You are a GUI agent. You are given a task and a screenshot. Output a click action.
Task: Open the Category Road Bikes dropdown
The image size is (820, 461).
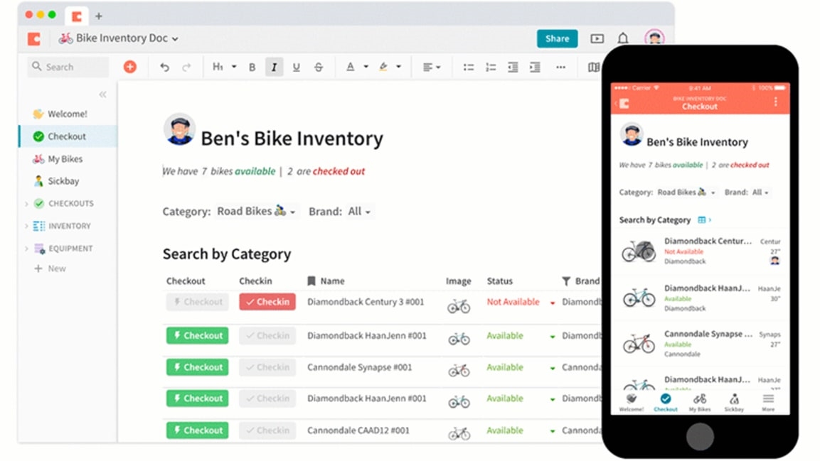tap(256, 212)
